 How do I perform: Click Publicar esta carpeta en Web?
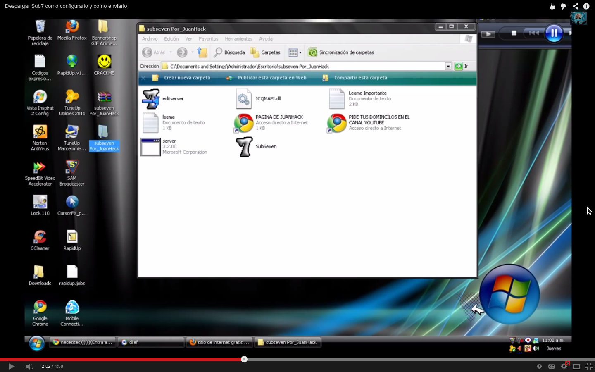267,78
